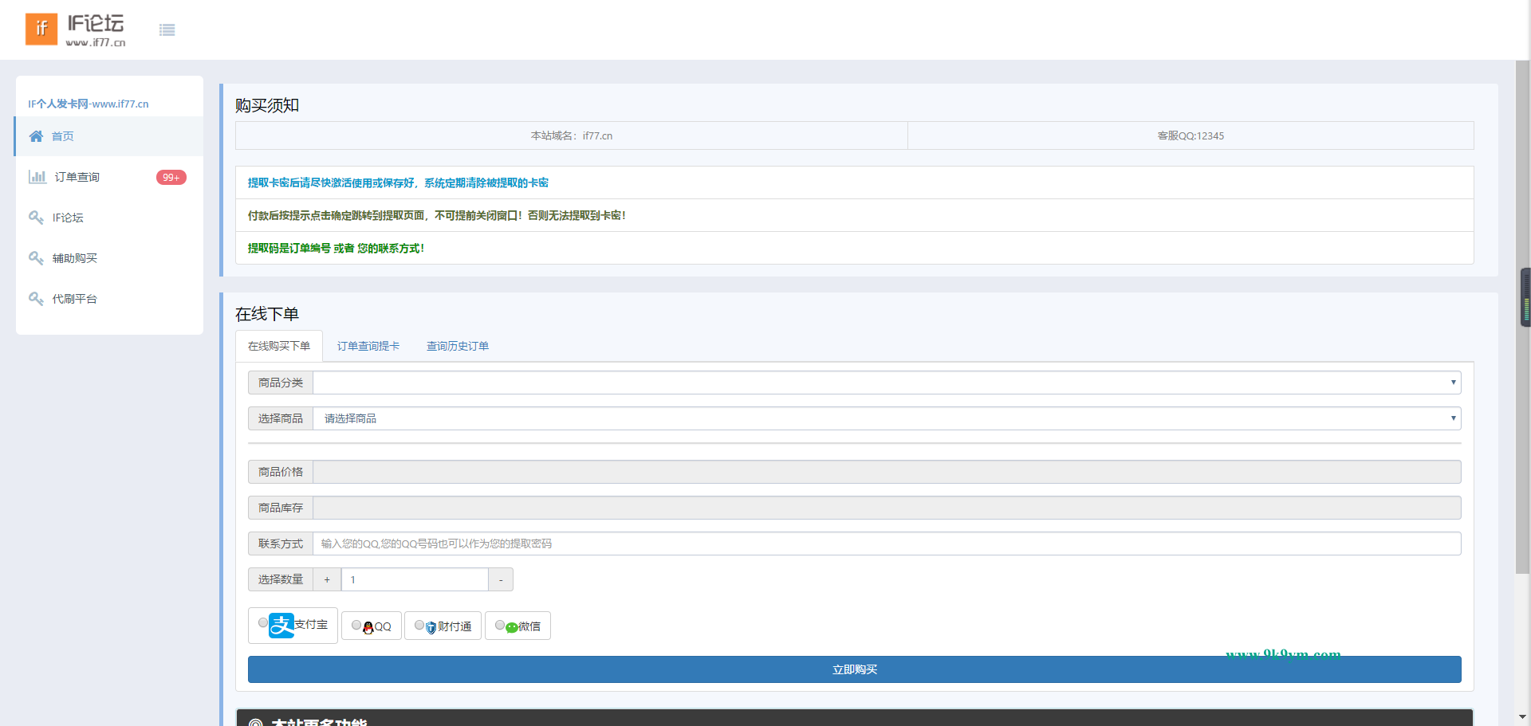
Task: Click the key icon beside 辅助购买
Action: click(x=36, y=258)
